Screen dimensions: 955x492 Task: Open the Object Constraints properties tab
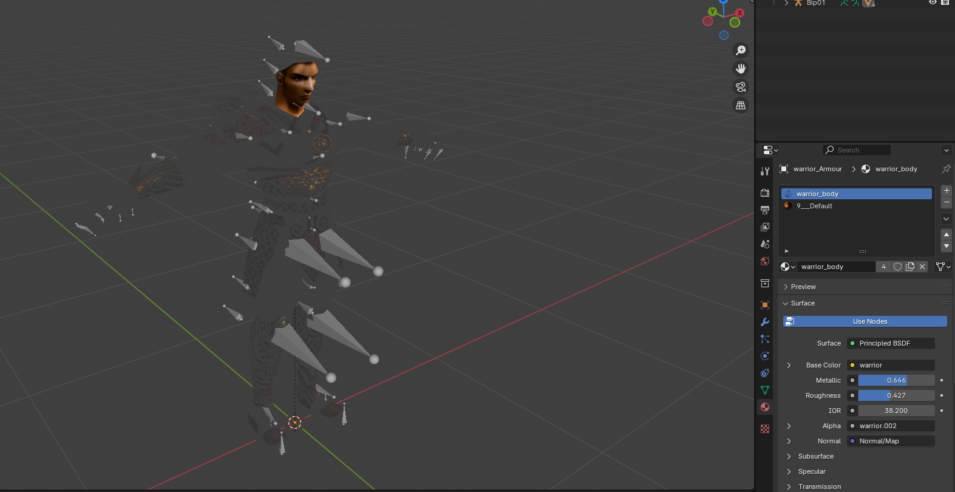(765, 373)
